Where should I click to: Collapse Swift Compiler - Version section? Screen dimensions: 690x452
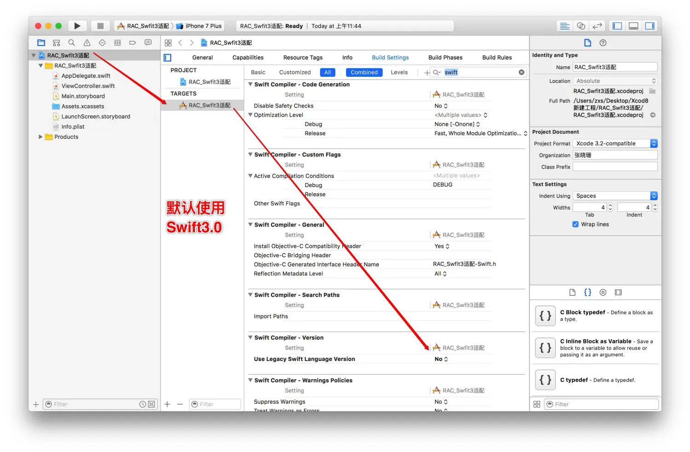coord(250,338)
